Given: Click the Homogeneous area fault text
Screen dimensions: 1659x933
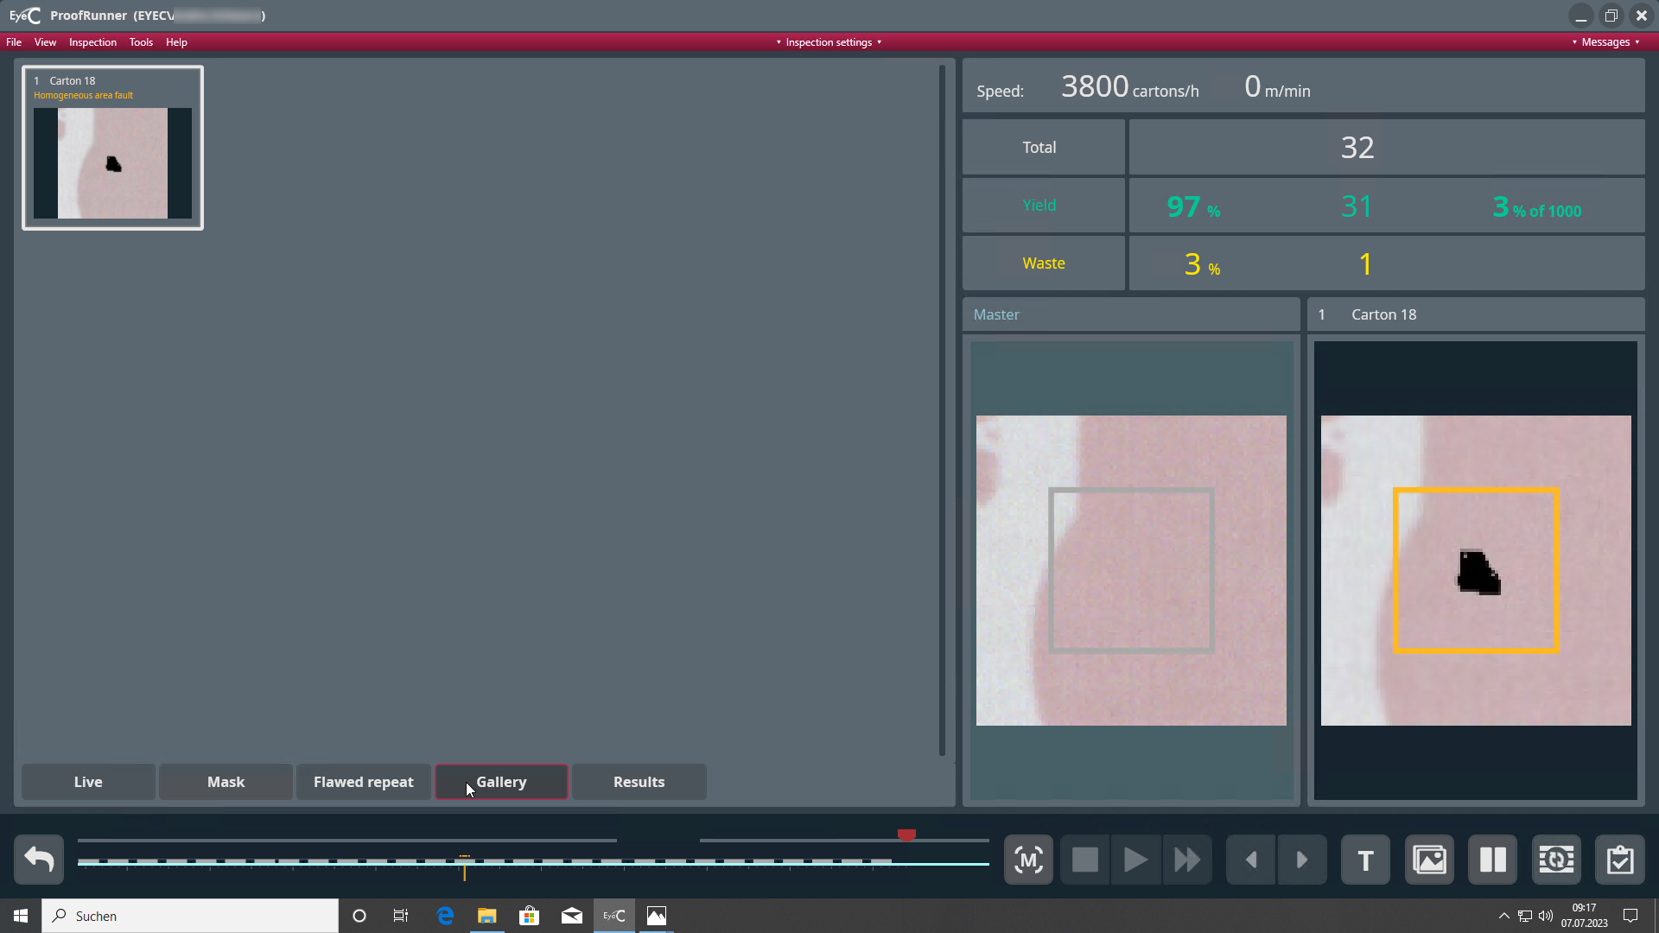Looking at the screenshot, I should 83,95.
